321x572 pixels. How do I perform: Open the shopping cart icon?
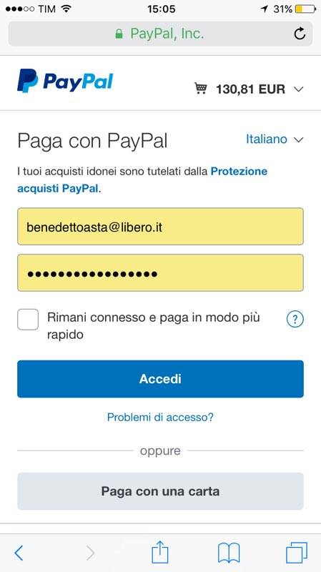coord(201,89)
